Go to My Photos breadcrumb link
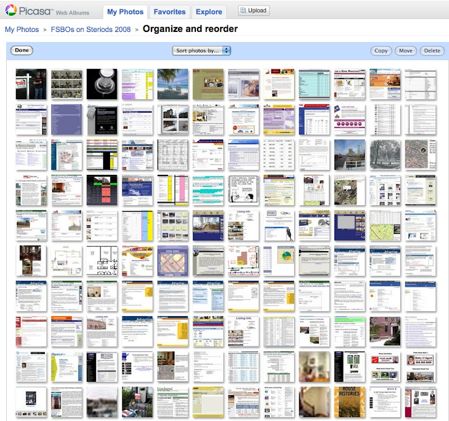The width and height of the screenshot is (449, 421). [x=22, y=30]
